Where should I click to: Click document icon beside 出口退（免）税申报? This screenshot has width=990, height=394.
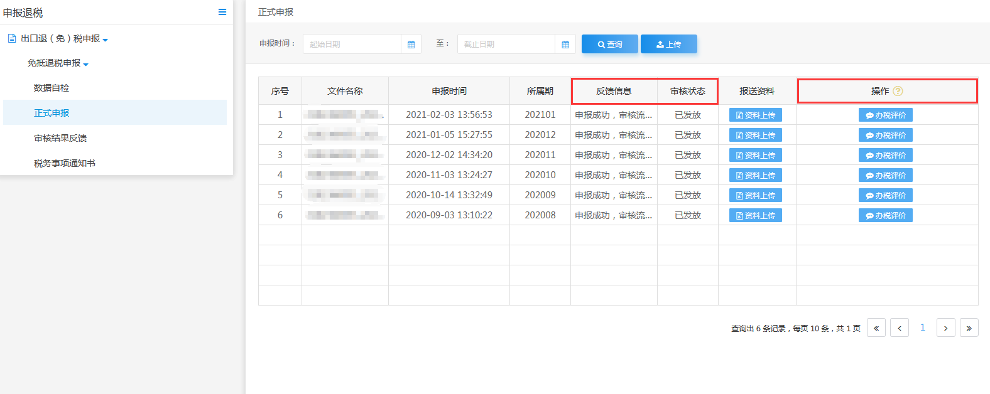[12, 38]
